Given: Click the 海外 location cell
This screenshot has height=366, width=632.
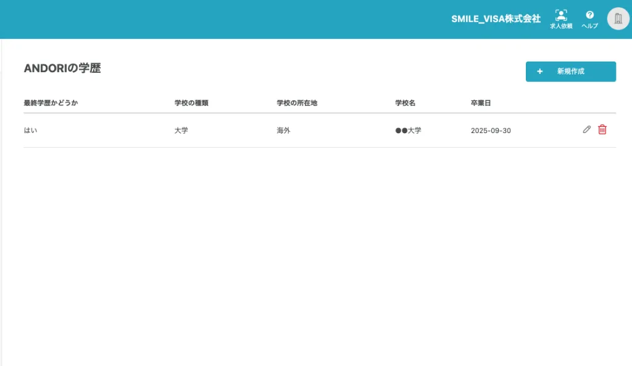Looking at the screenshot, I should point(283,131).
